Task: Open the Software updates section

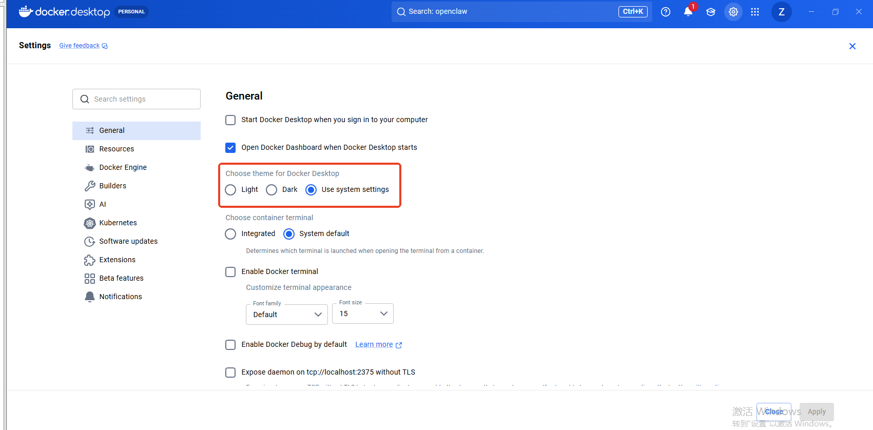Action: (137, 242)
